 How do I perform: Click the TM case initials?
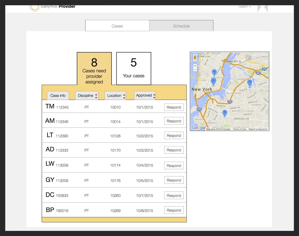coord(50,106)
